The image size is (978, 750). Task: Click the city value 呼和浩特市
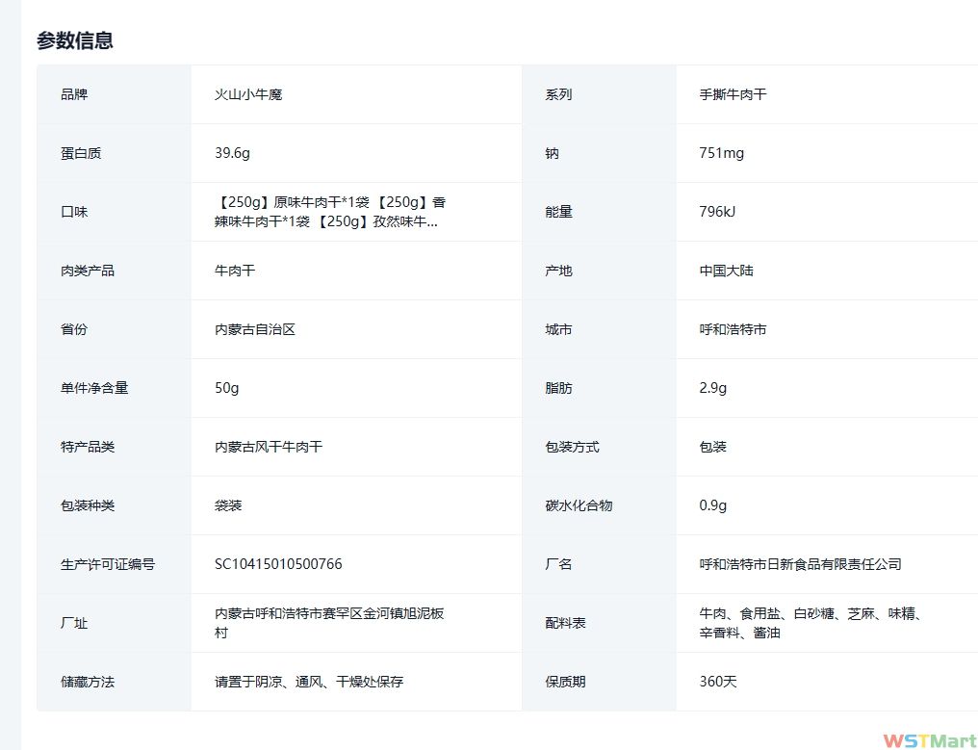pos(733,329)
